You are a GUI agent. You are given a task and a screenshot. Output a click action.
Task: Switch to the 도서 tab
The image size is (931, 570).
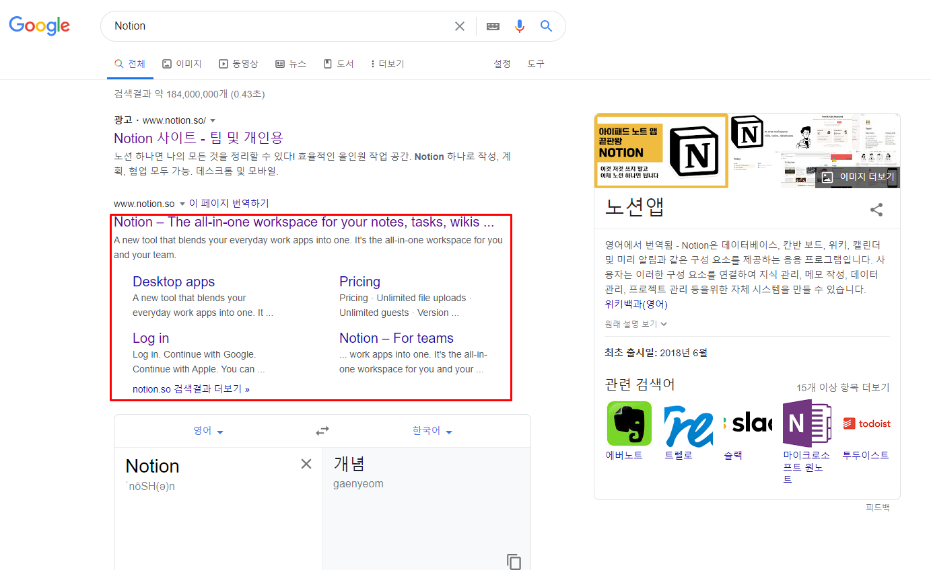click(339, 64)
